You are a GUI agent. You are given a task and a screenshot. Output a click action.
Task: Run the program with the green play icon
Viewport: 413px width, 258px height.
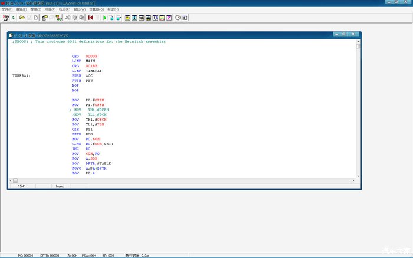pyautogui.click(x=105, y=18)
